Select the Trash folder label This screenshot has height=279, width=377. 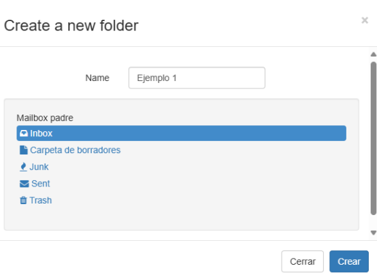[41, 200]
